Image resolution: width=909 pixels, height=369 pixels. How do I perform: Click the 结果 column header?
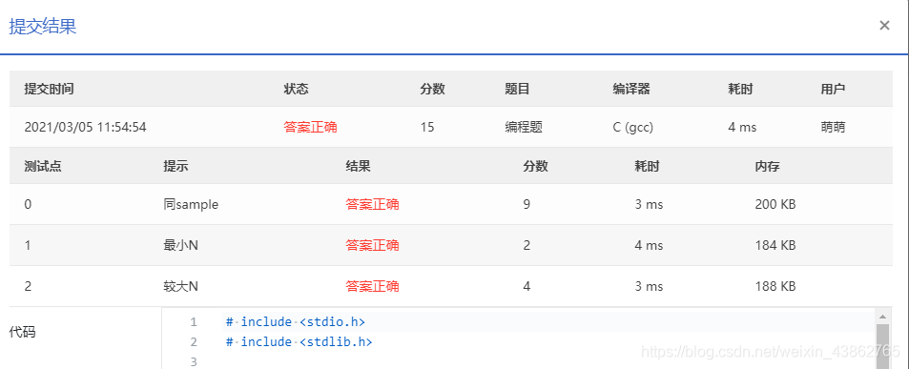pos(358,166)
